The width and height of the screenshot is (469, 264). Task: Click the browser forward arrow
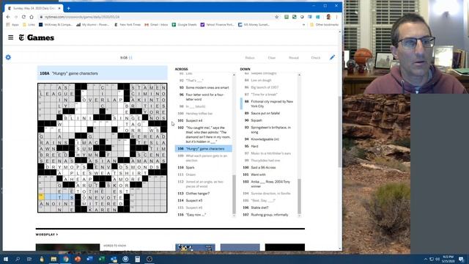(16, 17)
